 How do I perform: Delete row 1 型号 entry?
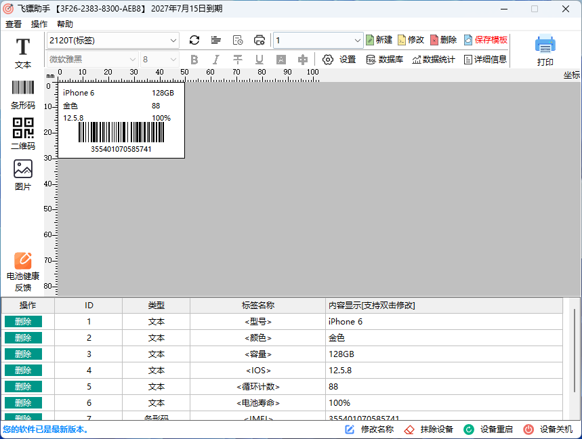tap(23, 321)
